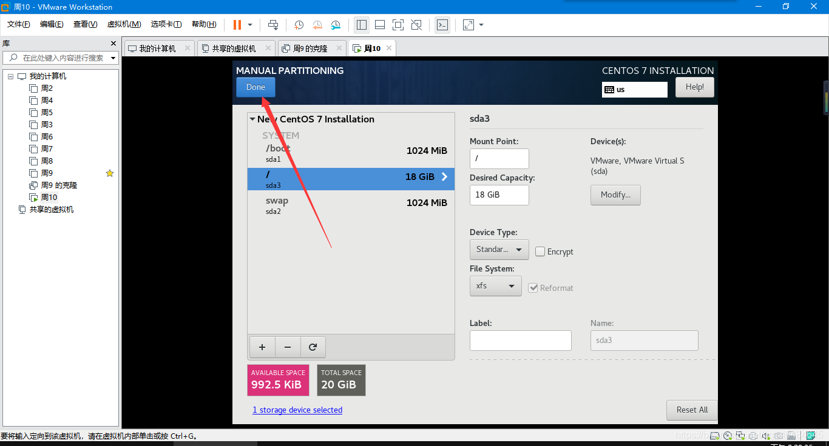The height and width of the screenshot is (446, 829).
Task: Click the Modify... devices button
Action: click(x=615, y=195)
